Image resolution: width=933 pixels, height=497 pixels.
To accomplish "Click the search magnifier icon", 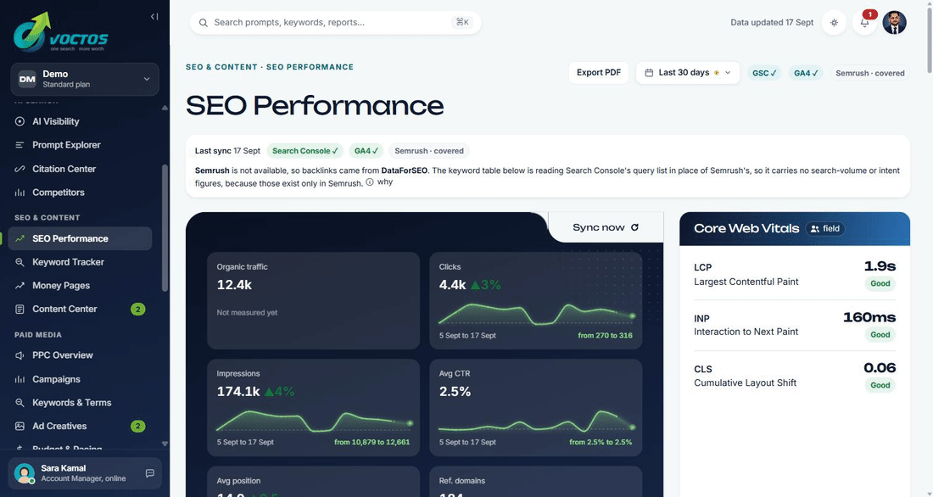I will coord(204,23).
